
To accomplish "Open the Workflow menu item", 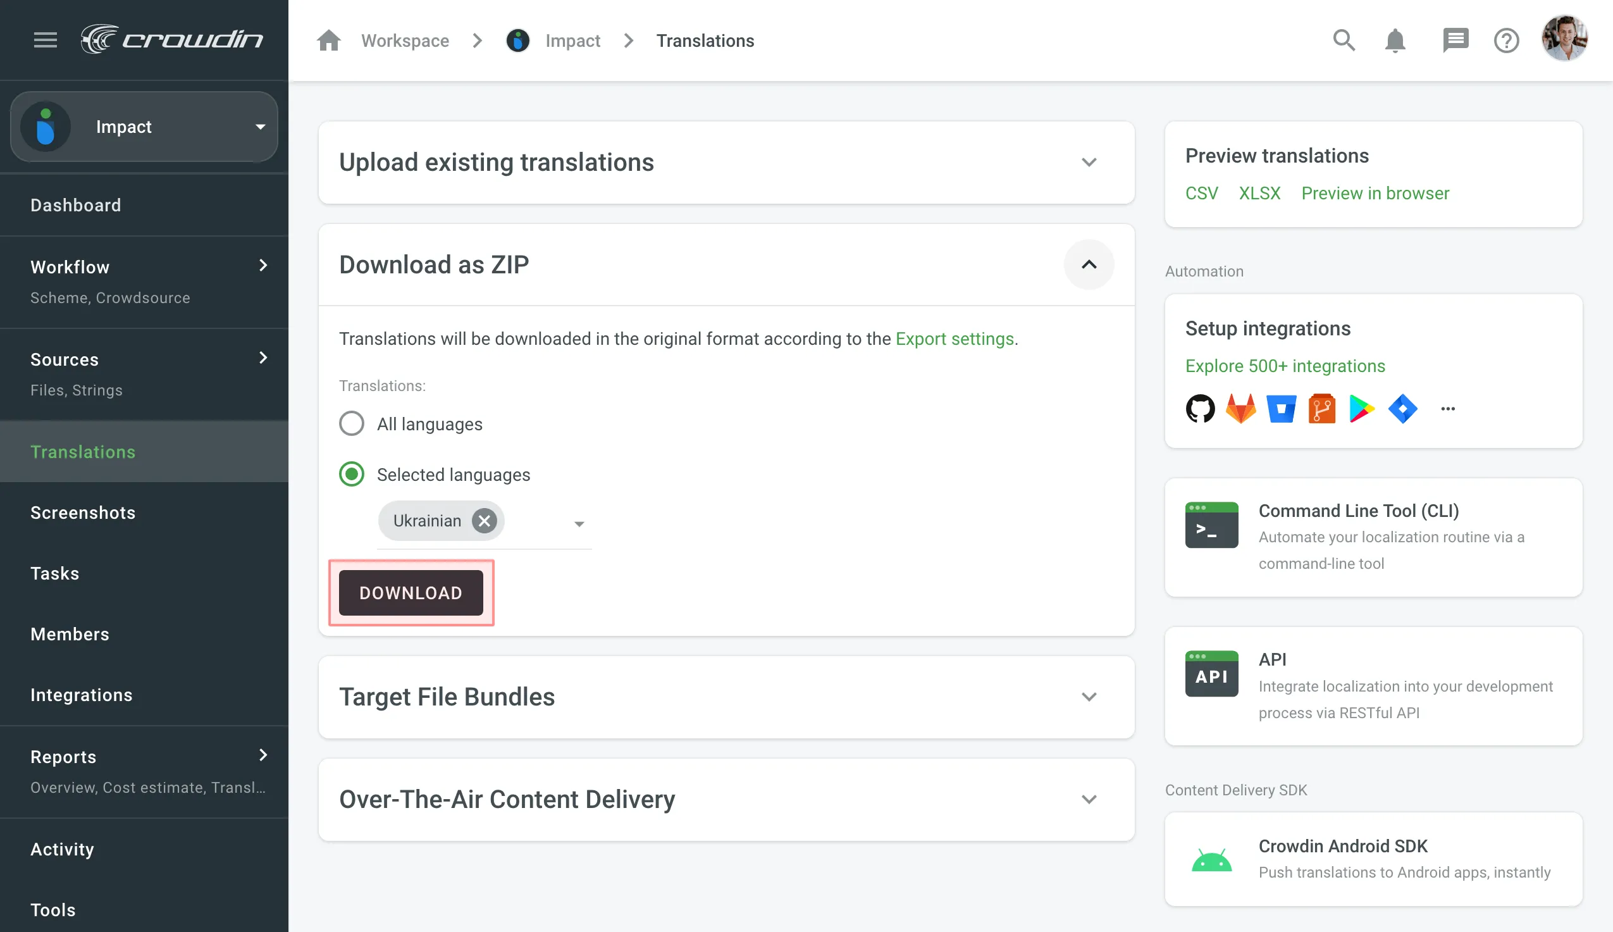I will coord(144,266).
